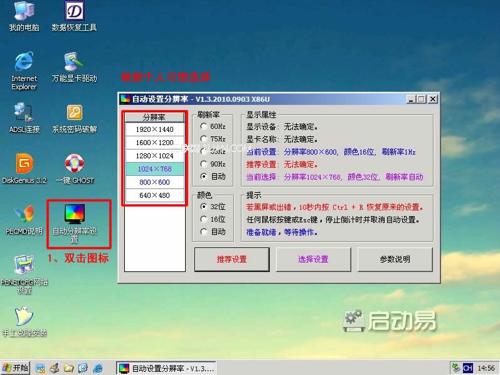Click the show-desktop monitor icon in quick launch

[40, 368]
